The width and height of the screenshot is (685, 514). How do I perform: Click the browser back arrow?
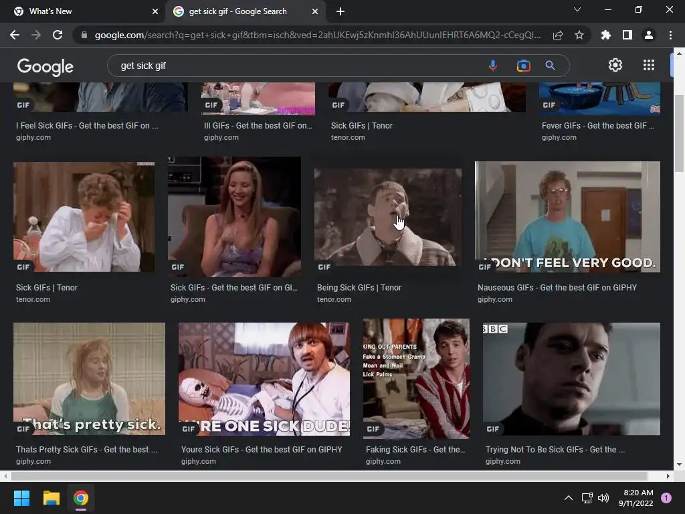(15, 35)
